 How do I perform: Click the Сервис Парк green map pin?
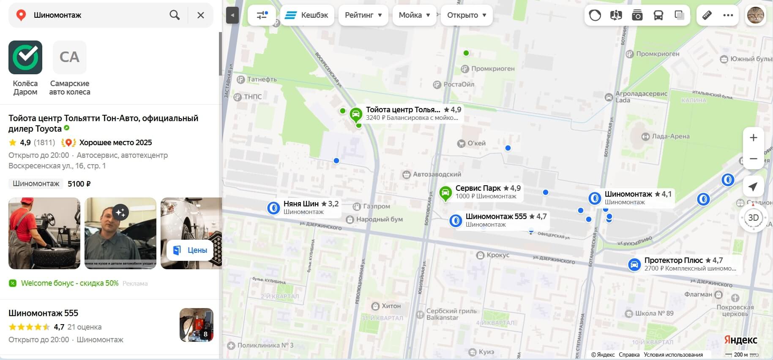tap(445, 194)
